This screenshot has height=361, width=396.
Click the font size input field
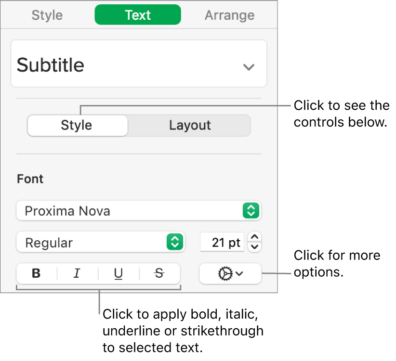[222, 243]
